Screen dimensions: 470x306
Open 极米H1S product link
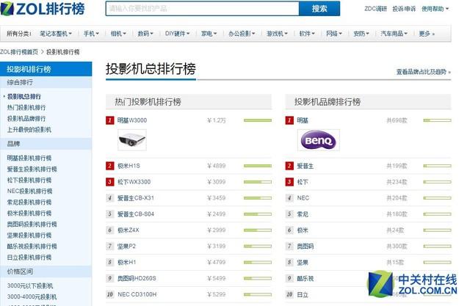point(129,166)
